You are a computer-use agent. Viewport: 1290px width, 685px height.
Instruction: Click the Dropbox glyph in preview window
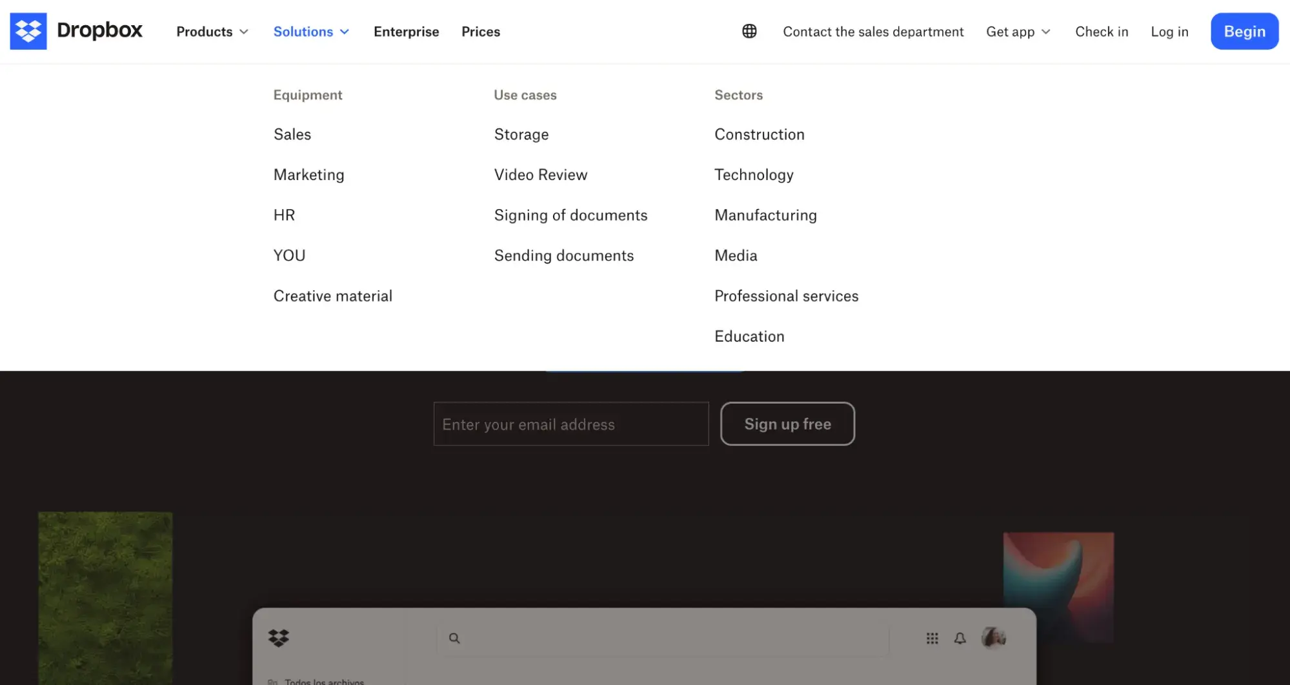[279, 638]
